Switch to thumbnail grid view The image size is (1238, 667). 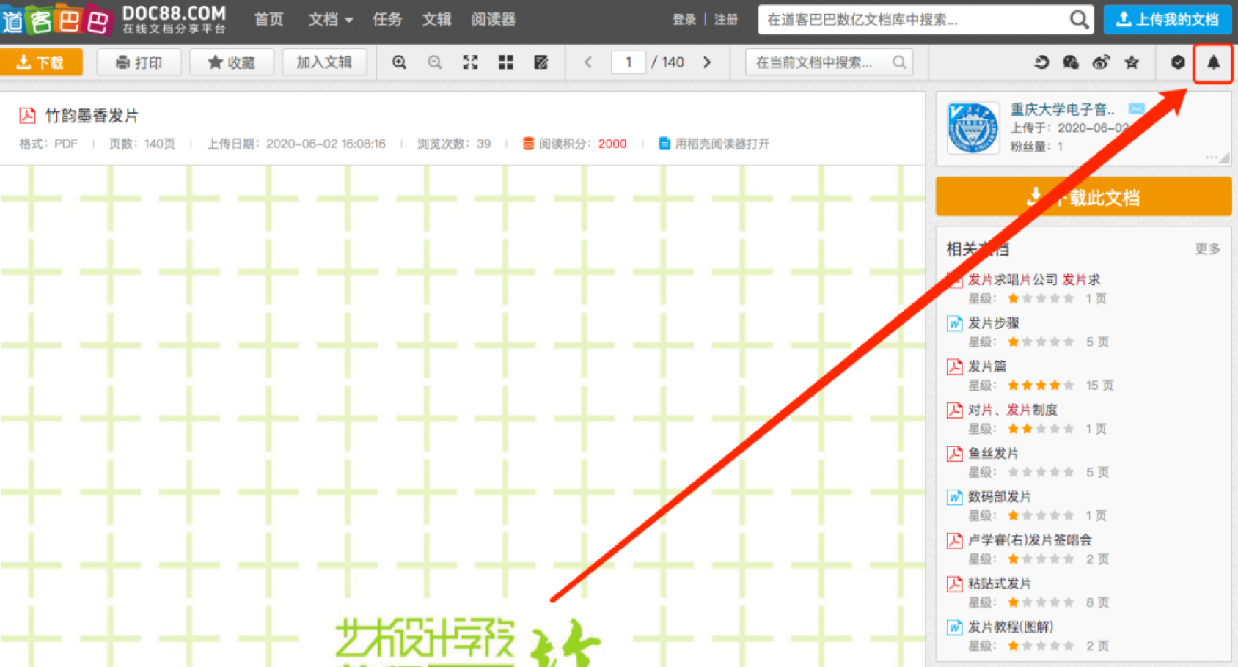click(505, 62)
